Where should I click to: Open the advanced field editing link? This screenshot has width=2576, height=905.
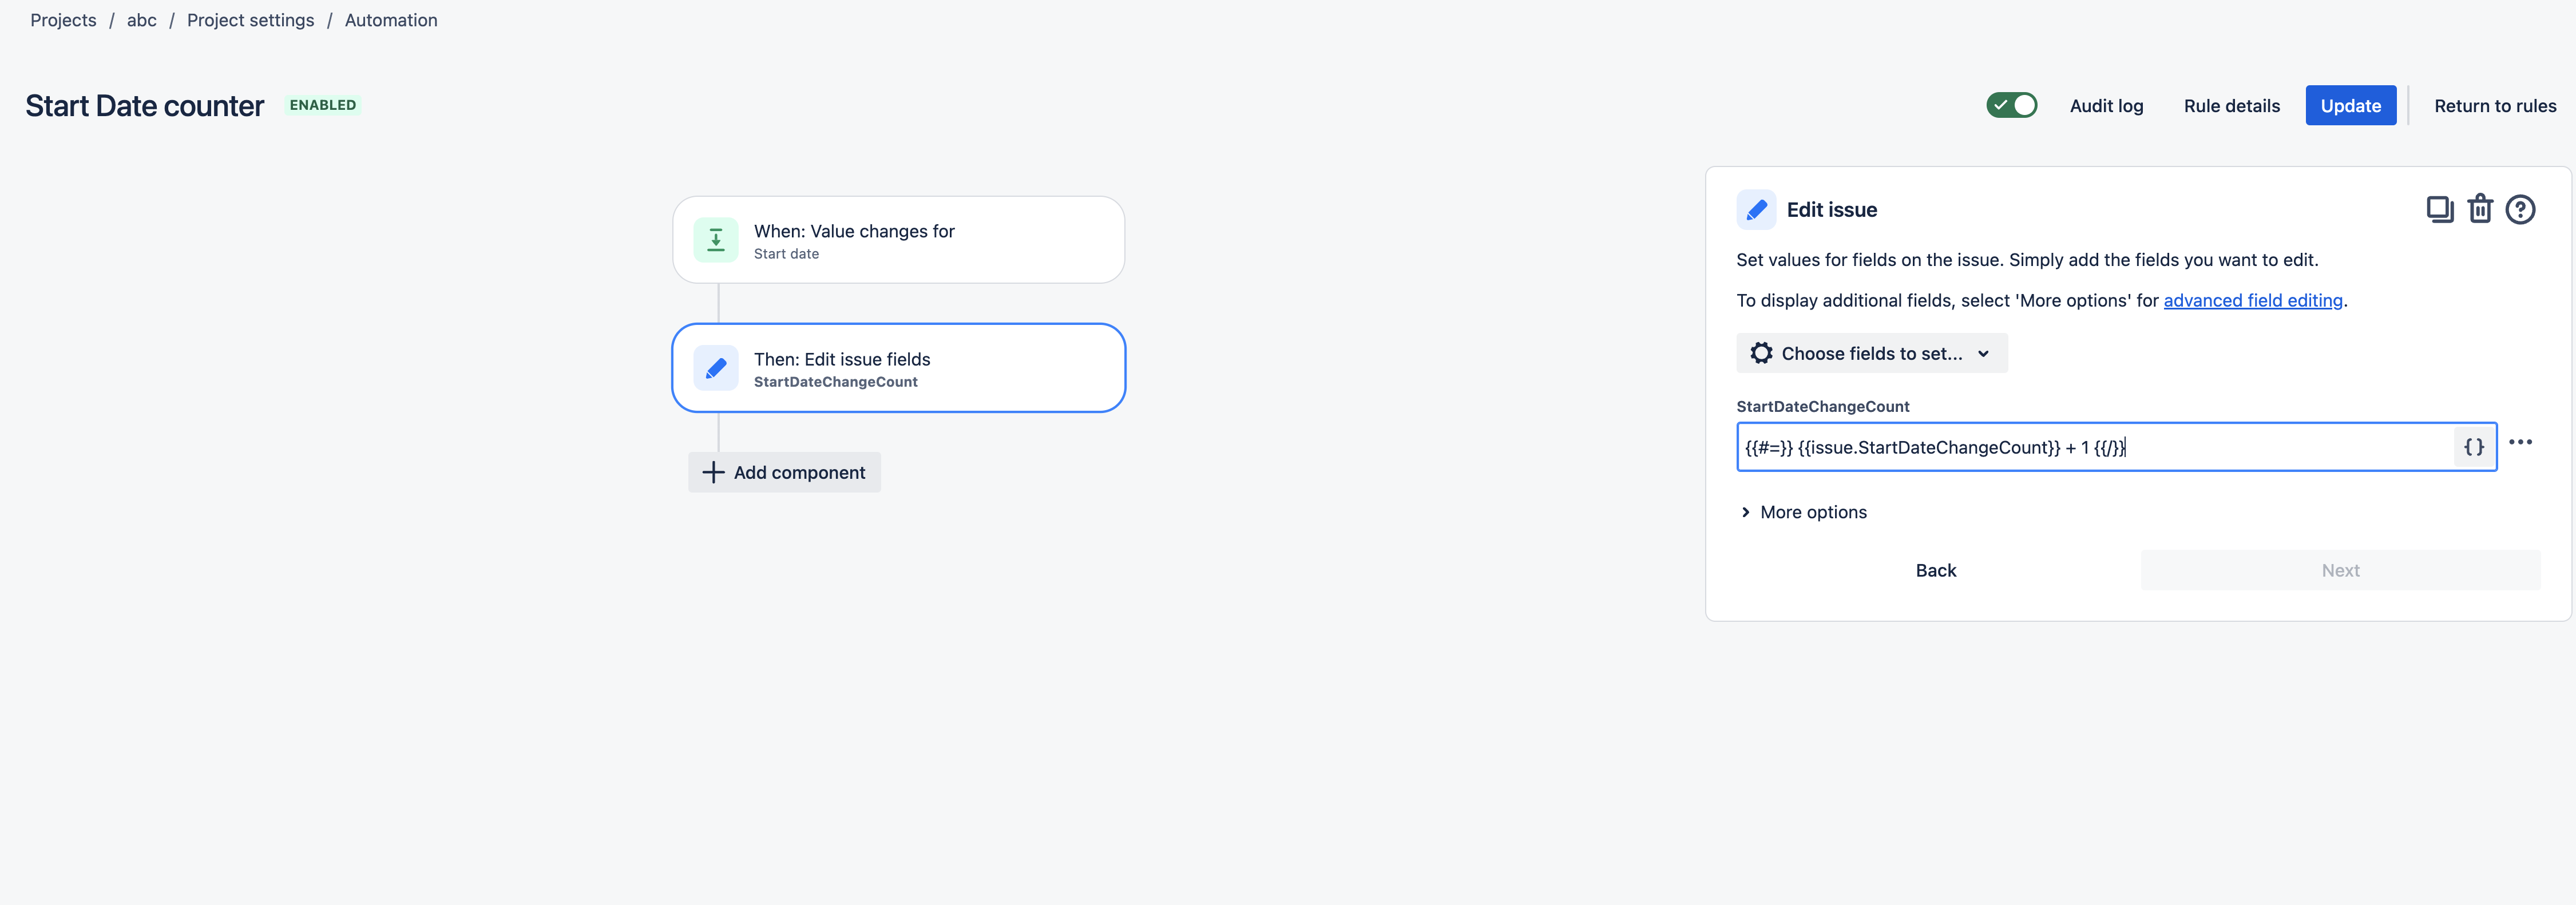[x=2252, y=300]
